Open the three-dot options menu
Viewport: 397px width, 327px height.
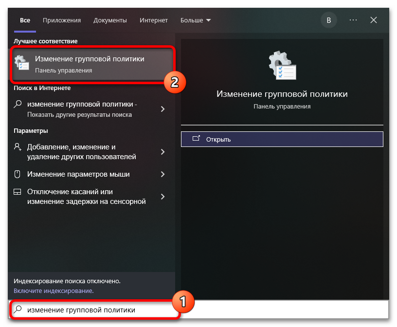pyautogui.click(x=353, y=20)
